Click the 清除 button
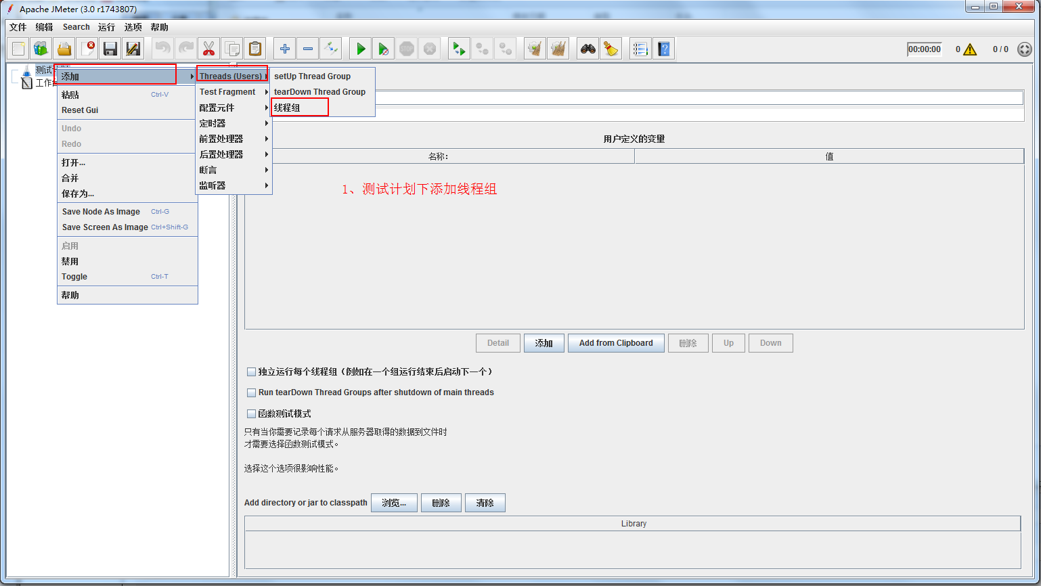 pyautogui.click(x=485, y=503)
